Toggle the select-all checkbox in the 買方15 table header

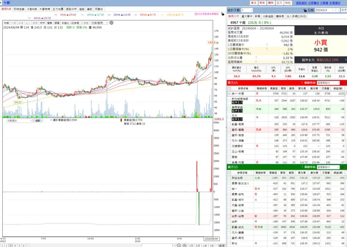tap(229, 88)
